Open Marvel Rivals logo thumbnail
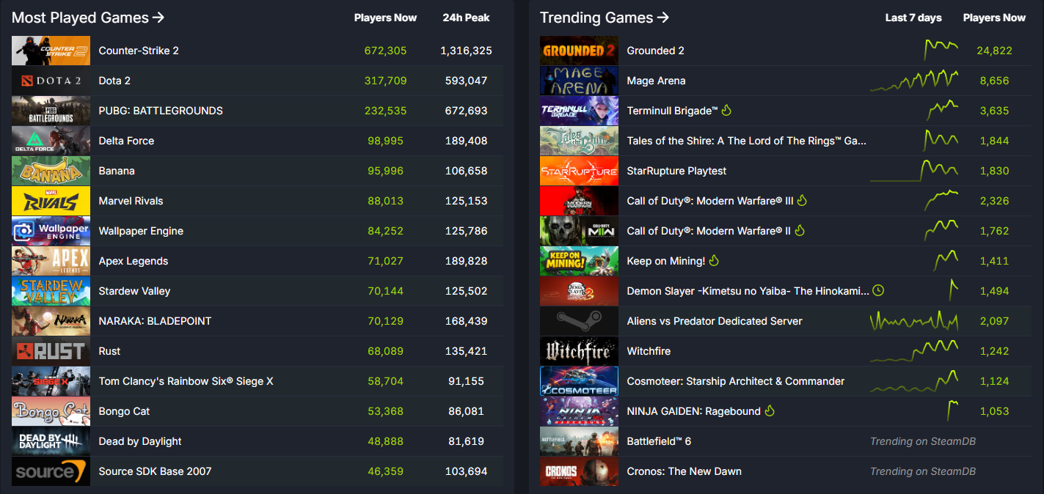 (51, 201)
